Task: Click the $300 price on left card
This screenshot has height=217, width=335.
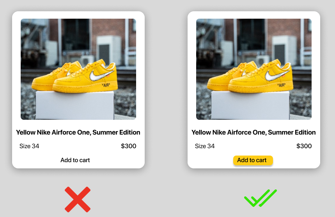Action: tap(129, 146)
